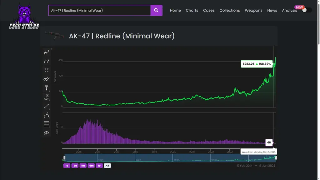Flip the switch next to Analysis
The image size is (320, 180).
307,10
